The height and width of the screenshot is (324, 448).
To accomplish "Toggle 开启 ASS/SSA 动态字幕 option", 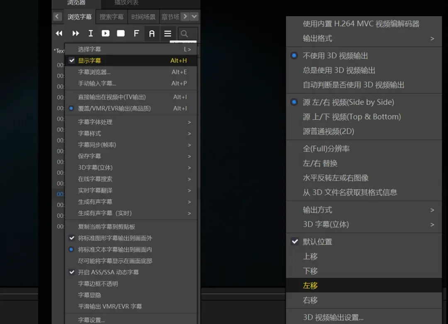I will pos(108,272).
